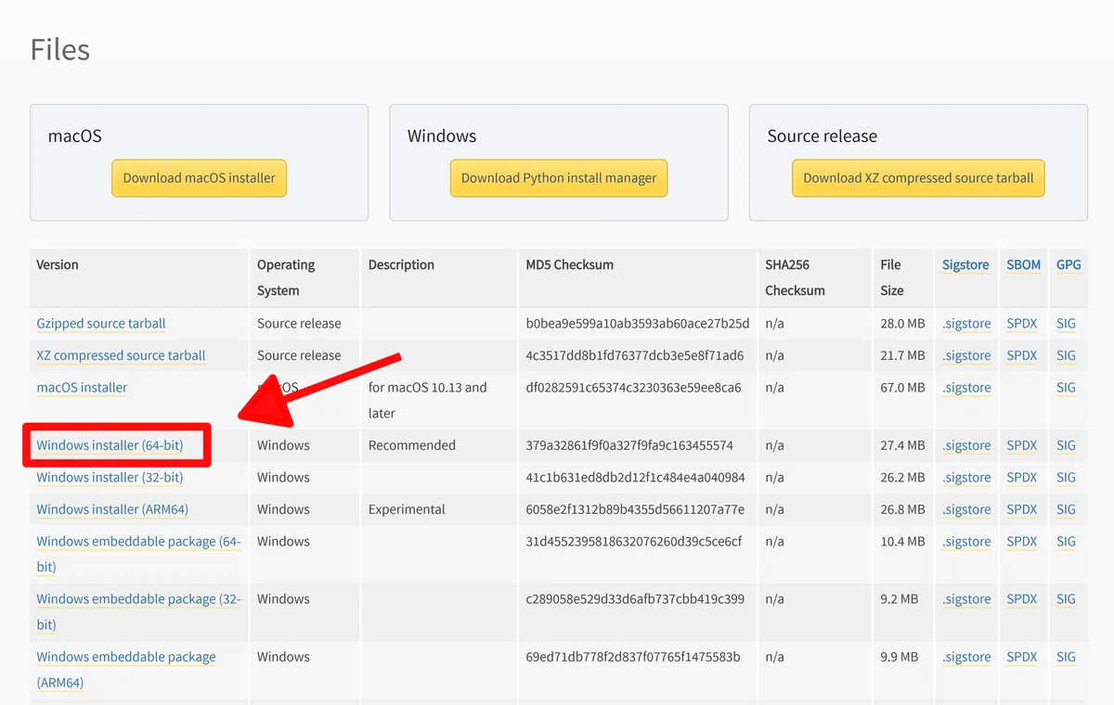Image resolution: width=1114 pixels, height=705 pixels.
Task: Click Download XZ compressed source tarball button
Action: 918,178
